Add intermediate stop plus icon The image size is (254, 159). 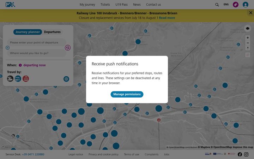pos(8,48)
